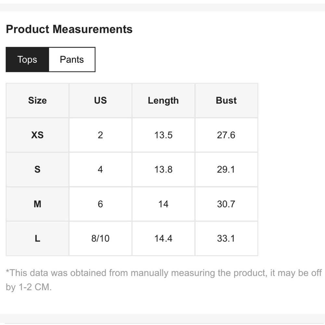Switch to the Pants tab

tap(72, 59)
